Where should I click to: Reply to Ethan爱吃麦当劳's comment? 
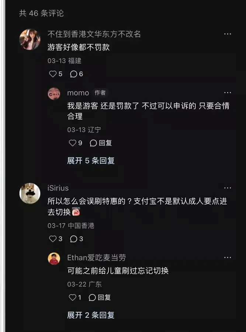click(100, 297)
